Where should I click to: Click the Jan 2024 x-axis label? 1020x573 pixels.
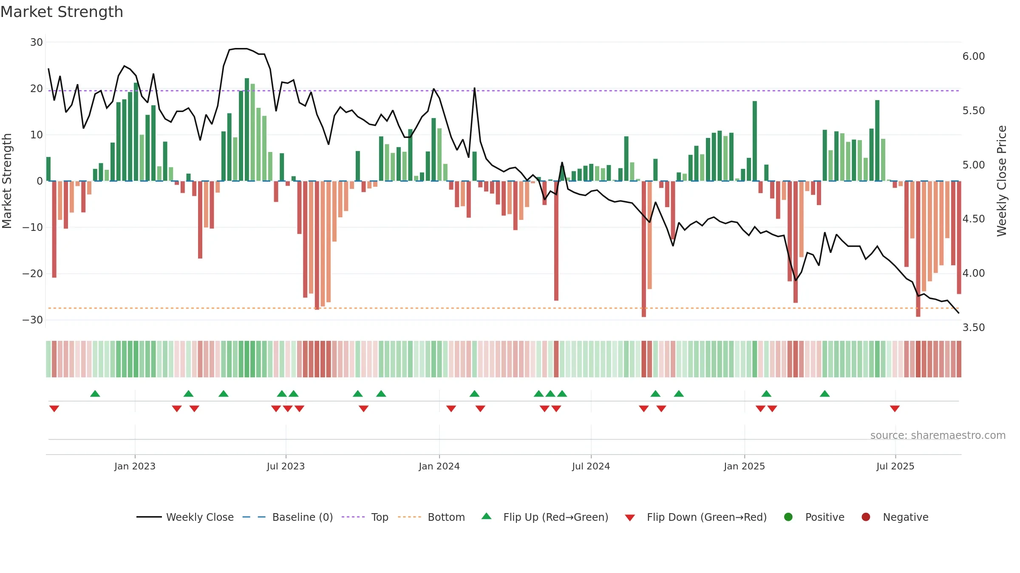[x=439, y=466]
